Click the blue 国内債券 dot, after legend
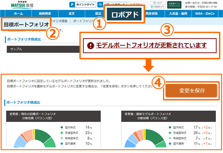The height and width of the screenshot is (153, 223). (x=170, y=144)
